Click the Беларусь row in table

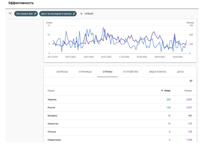point(52,116)
